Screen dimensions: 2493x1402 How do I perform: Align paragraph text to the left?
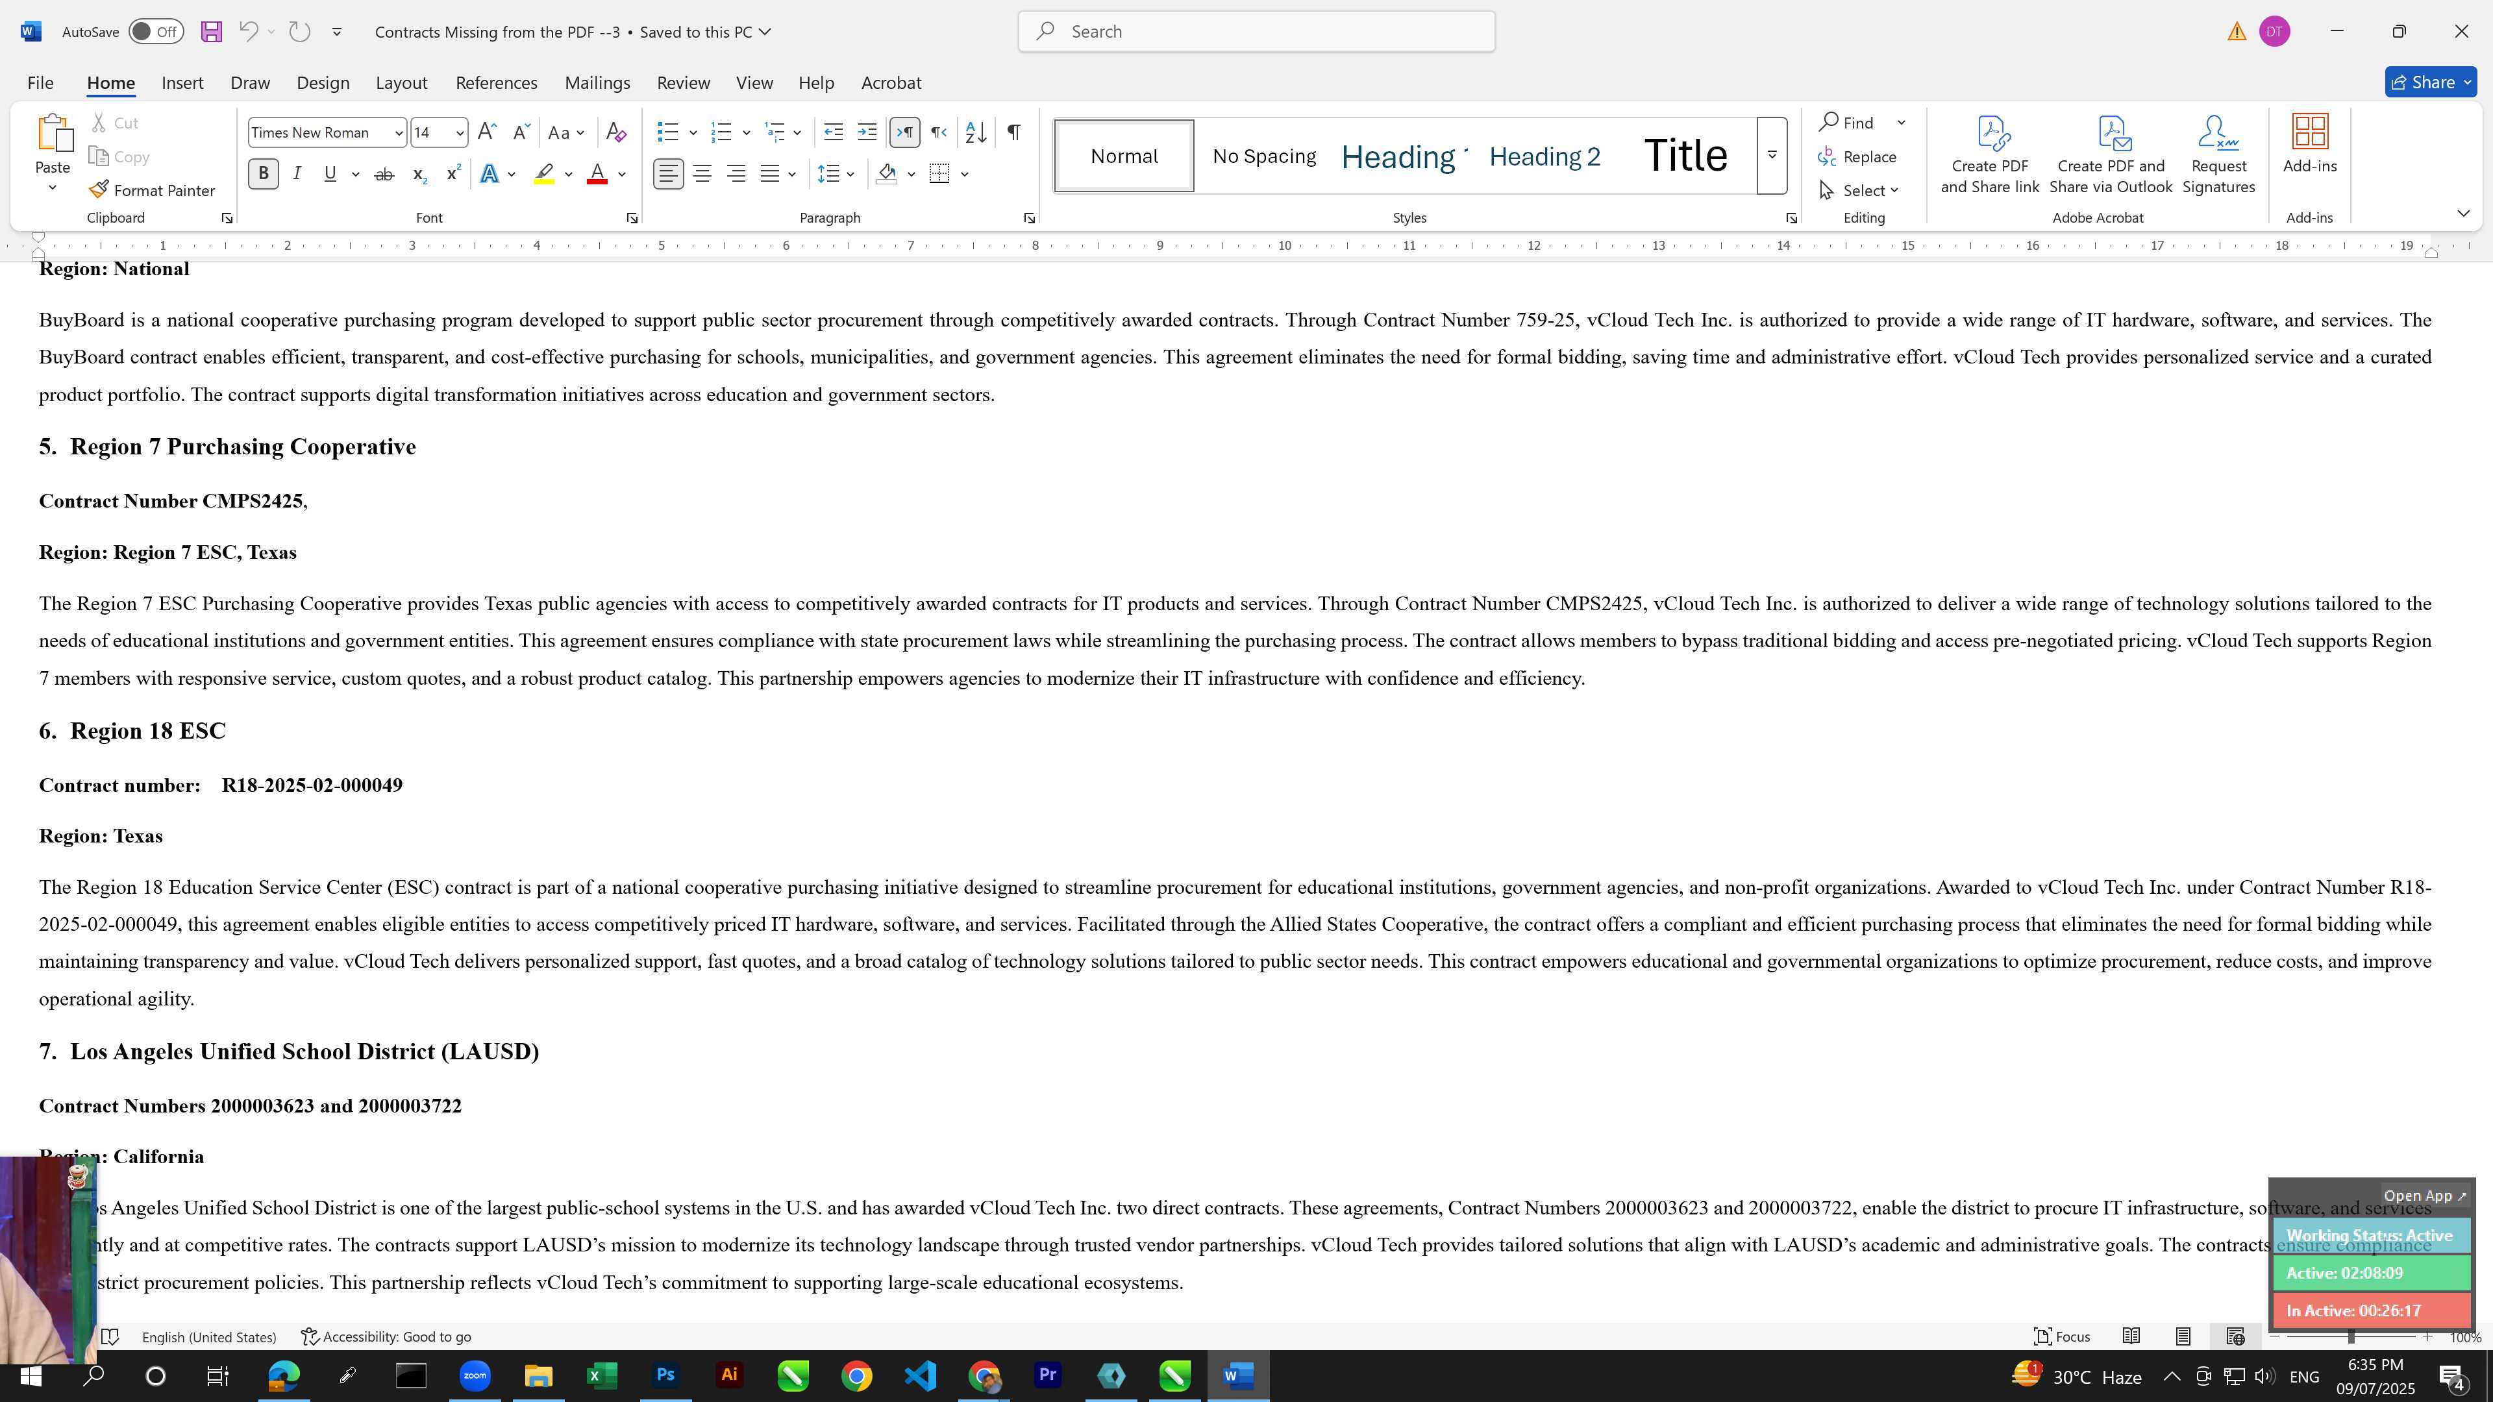coord(668,174)
